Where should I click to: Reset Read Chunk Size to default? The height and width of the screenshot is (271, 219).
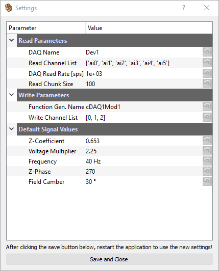[x=207, y=84]
